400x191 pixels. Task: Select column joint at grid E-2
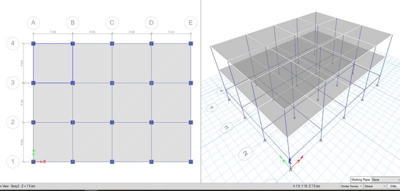click(x=190, y=122)
